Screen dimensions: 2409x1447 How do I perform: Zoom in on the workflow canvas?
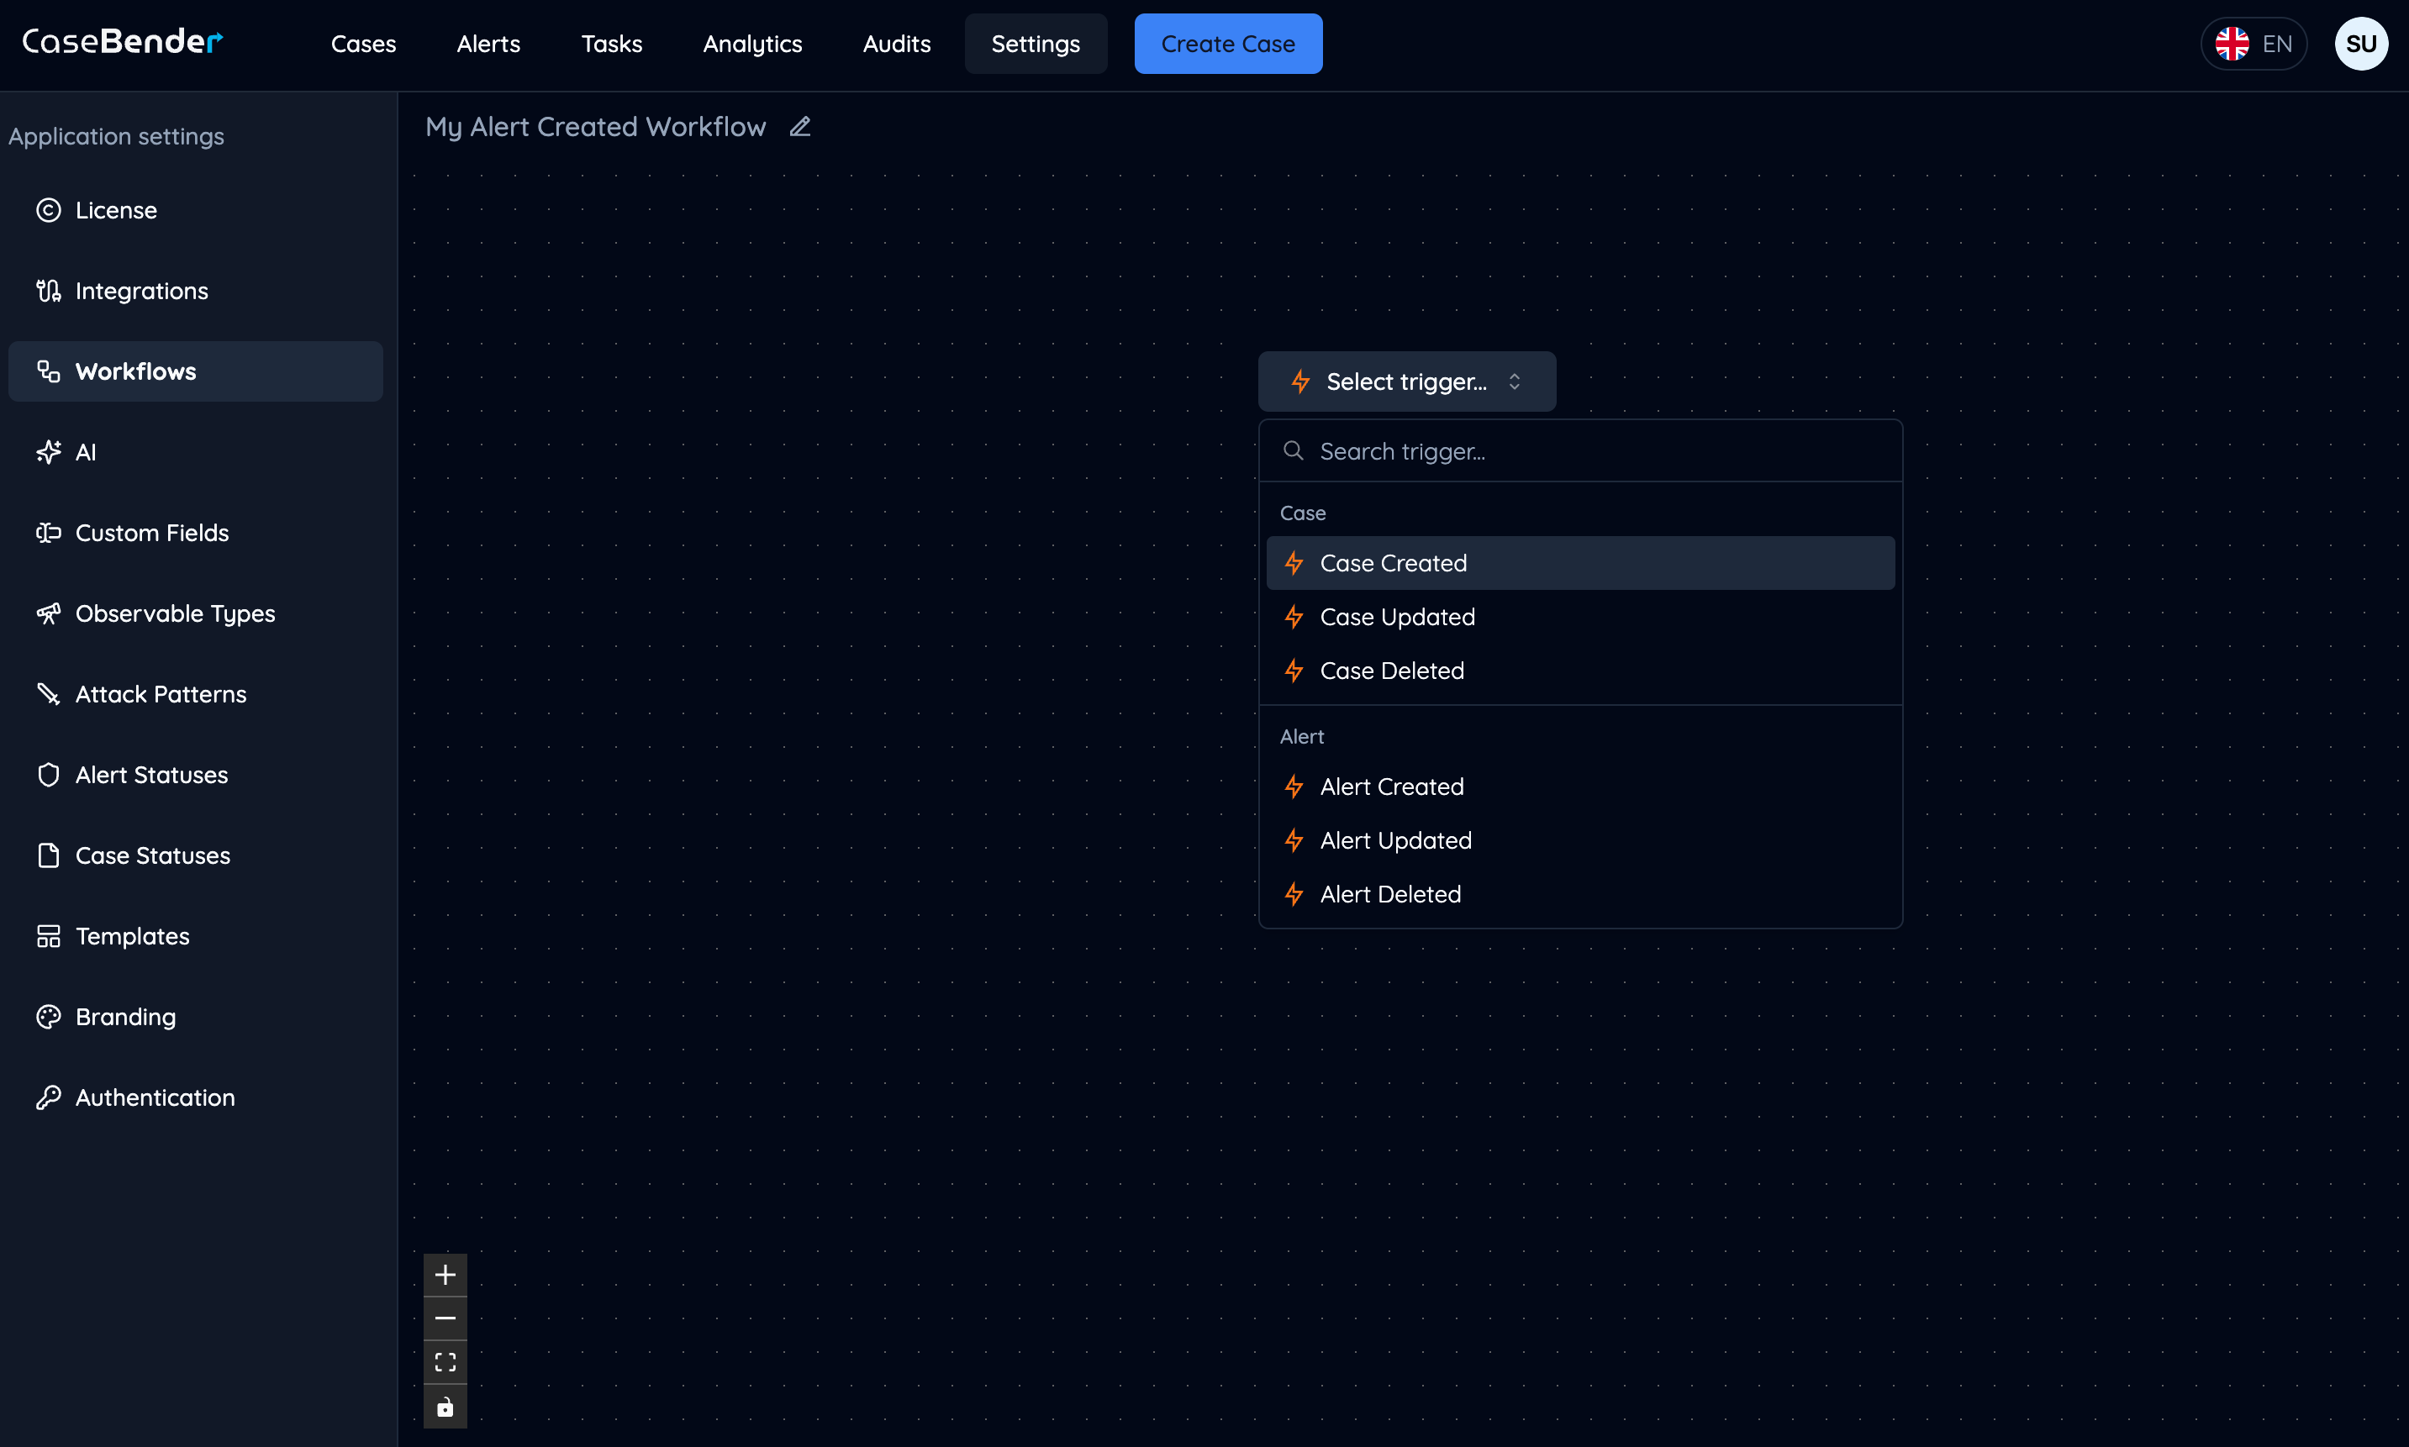(445, 1275)
